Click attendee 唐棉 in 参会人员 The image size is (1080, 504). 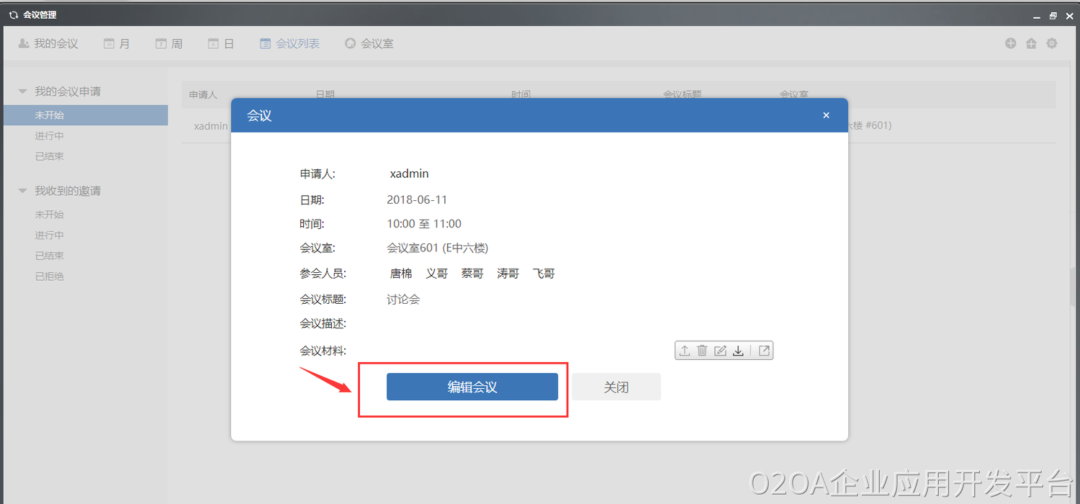[401, 274]
